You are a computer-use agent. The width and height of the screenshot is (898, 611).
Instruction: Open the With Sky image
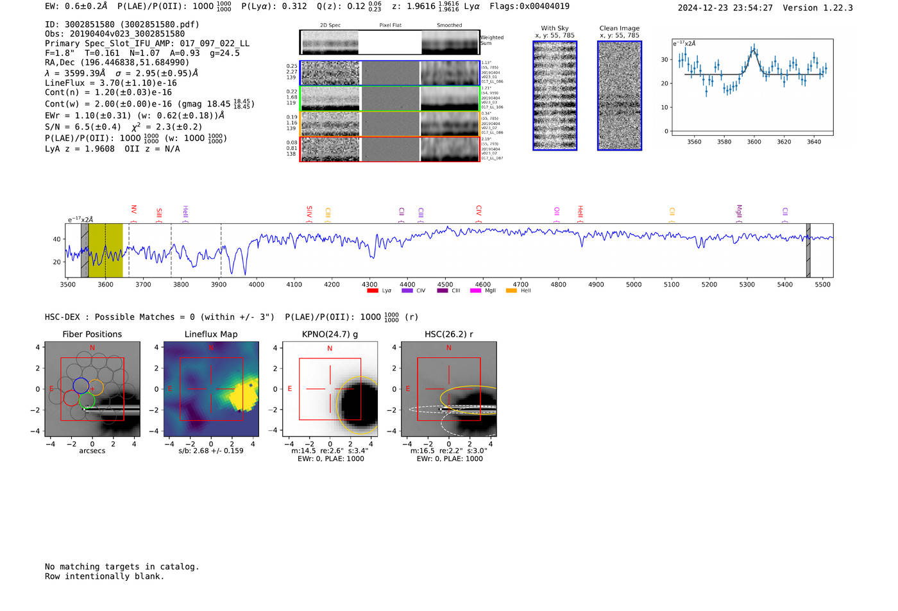click(555, 96)
